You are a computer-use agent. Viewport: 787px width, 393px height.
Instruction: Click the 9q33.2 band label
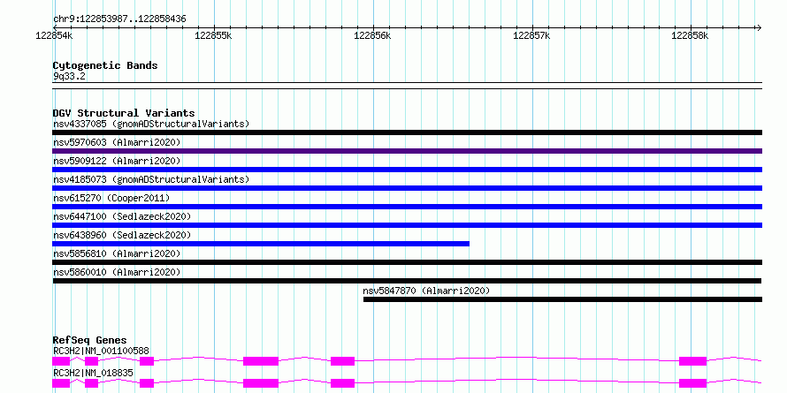(x=69, y=76)
